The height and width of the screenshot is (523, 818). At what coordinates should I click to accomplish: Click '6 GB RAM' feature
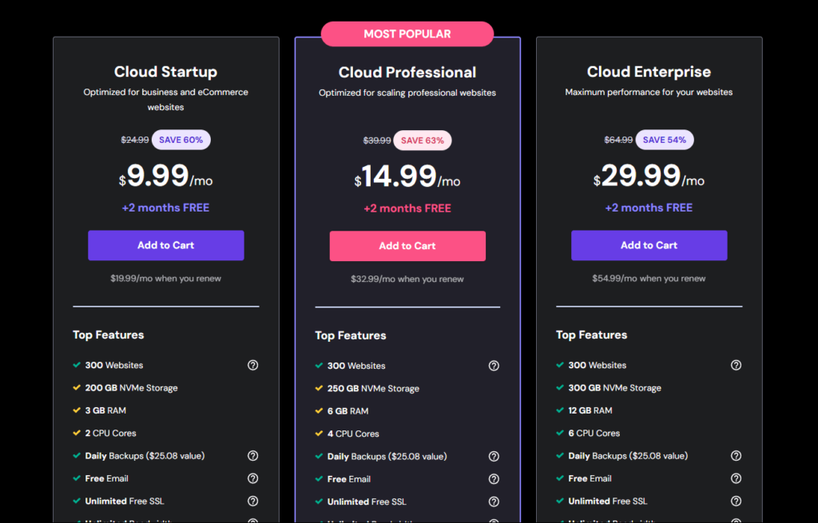coord(347,411)
